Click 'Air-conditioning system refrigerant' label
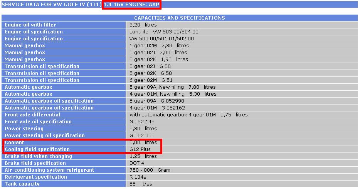The width and height of the screenshot is (360, 189). [49, 170]
